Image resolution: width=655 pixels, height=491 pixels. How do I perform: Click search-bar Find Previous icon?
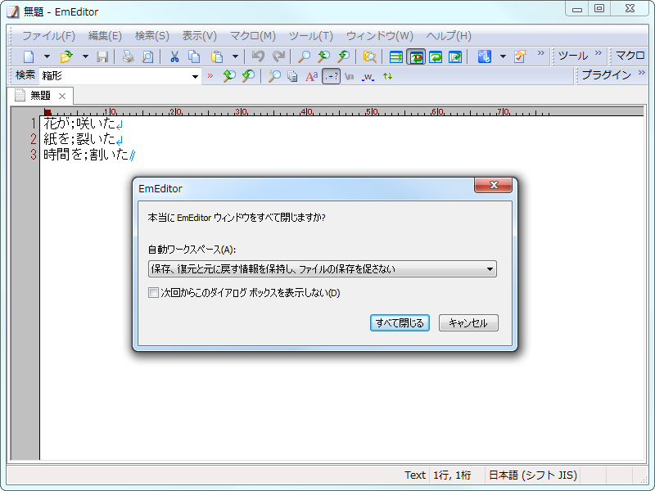[x=229, y=76]
